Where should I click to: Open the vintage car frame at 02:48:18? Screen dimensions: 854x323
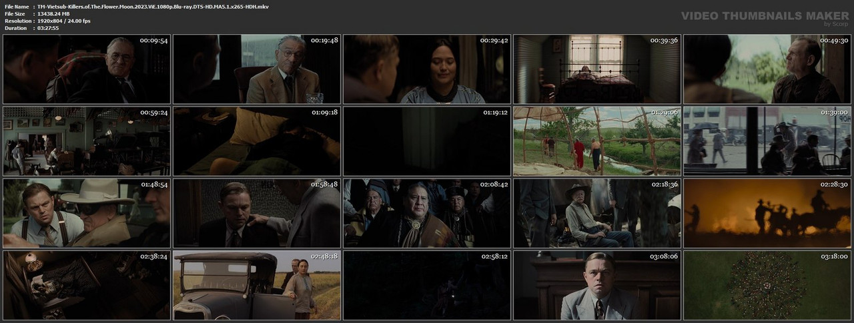tap(257, 284)
